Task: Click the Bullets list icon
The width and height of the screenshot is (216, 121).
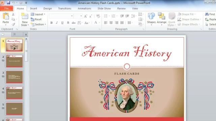Action: pyautogui.click(x=106, y=16)
